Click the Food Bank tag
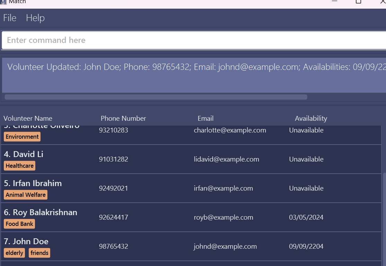The width and height of the screenshot is (386, 266). (x=19, y=224)
